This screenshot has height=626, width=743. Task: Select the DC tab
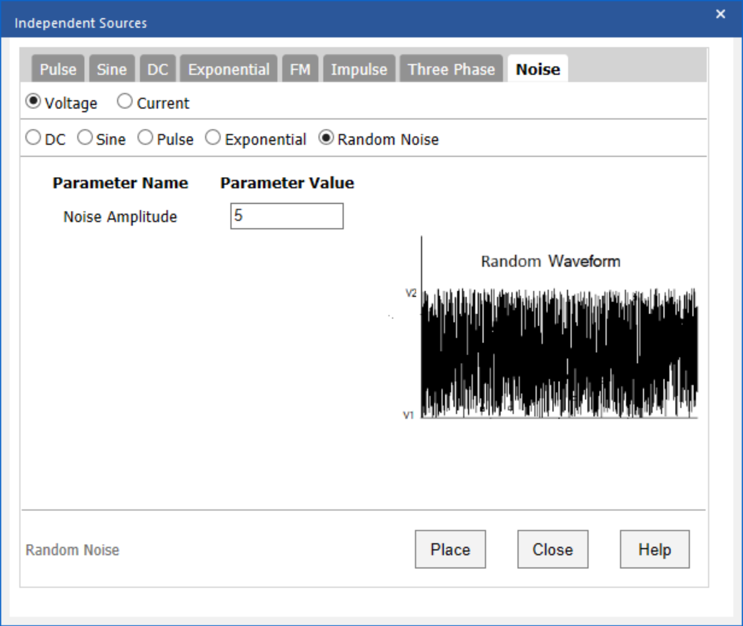point(158,69)
